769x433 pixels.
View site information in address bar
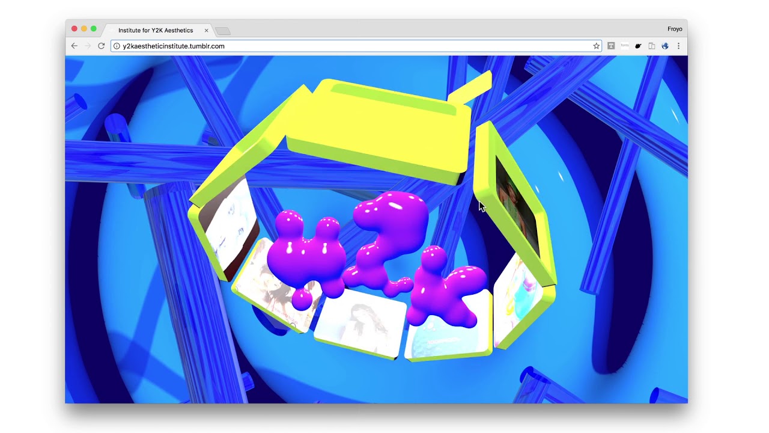(117, 46)
